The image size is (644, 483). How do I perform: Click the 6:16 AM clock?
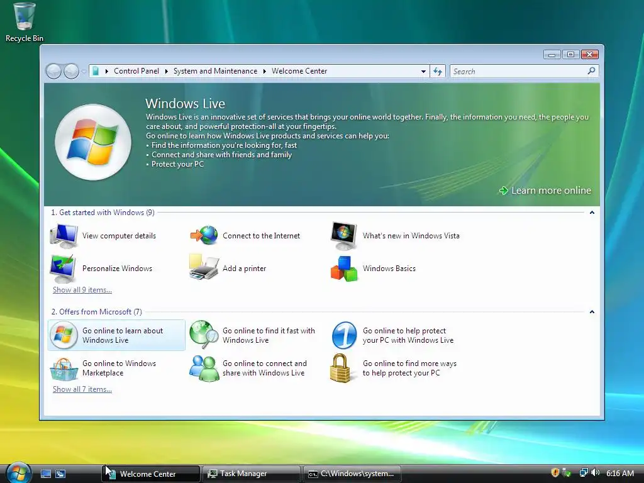[619, 473]
